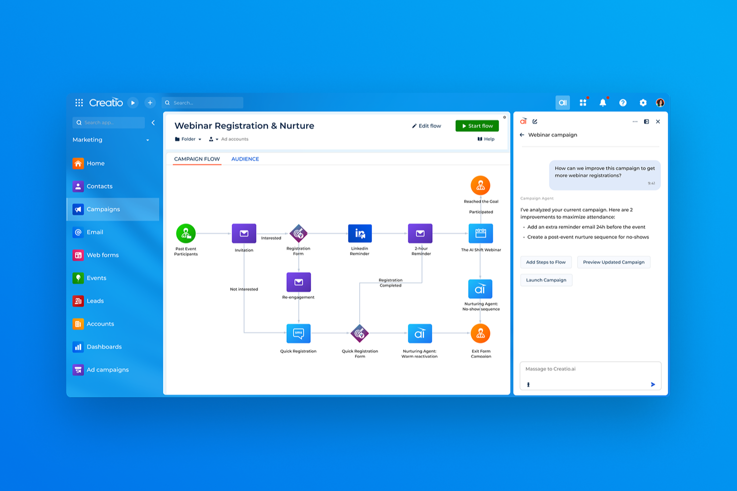Select the Warm reactivation Nurturing Agent node
This screenshot has height=491, width=737.
pos(420,333)
